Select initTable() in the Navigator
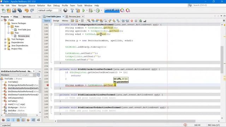 (13, 101)
